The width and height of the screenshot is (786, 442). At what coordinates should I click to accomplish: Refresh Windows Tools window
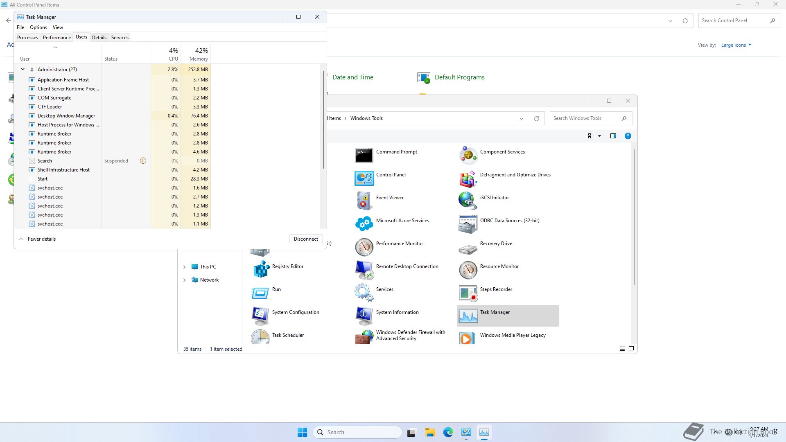pos(536,119)
